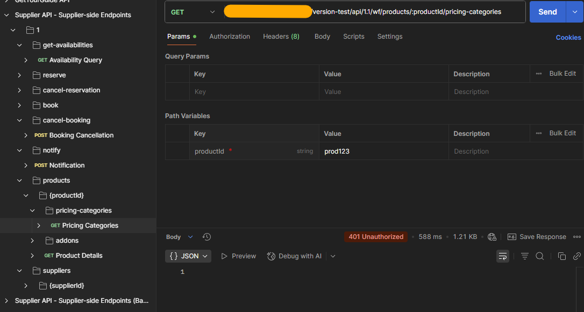
Task: Click Save Response
Action: (x=537, y=237)
